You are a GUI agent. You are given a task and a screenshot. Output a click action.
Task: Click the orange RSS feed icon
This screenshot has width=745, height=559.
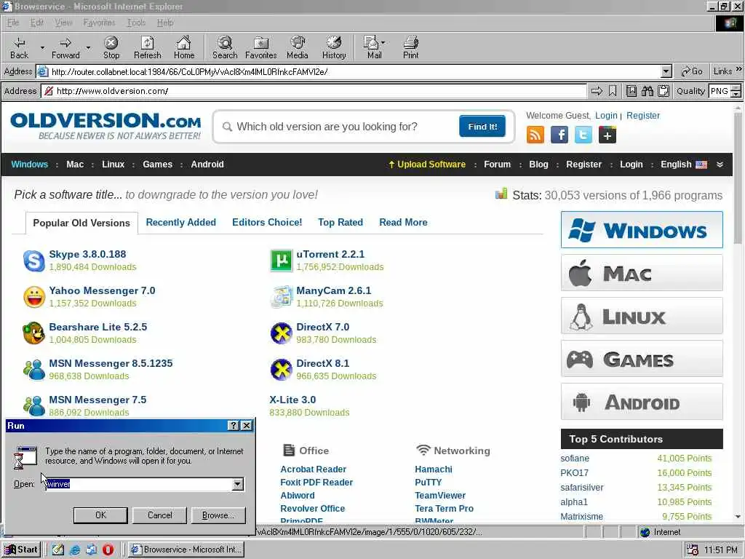(535, 135)
